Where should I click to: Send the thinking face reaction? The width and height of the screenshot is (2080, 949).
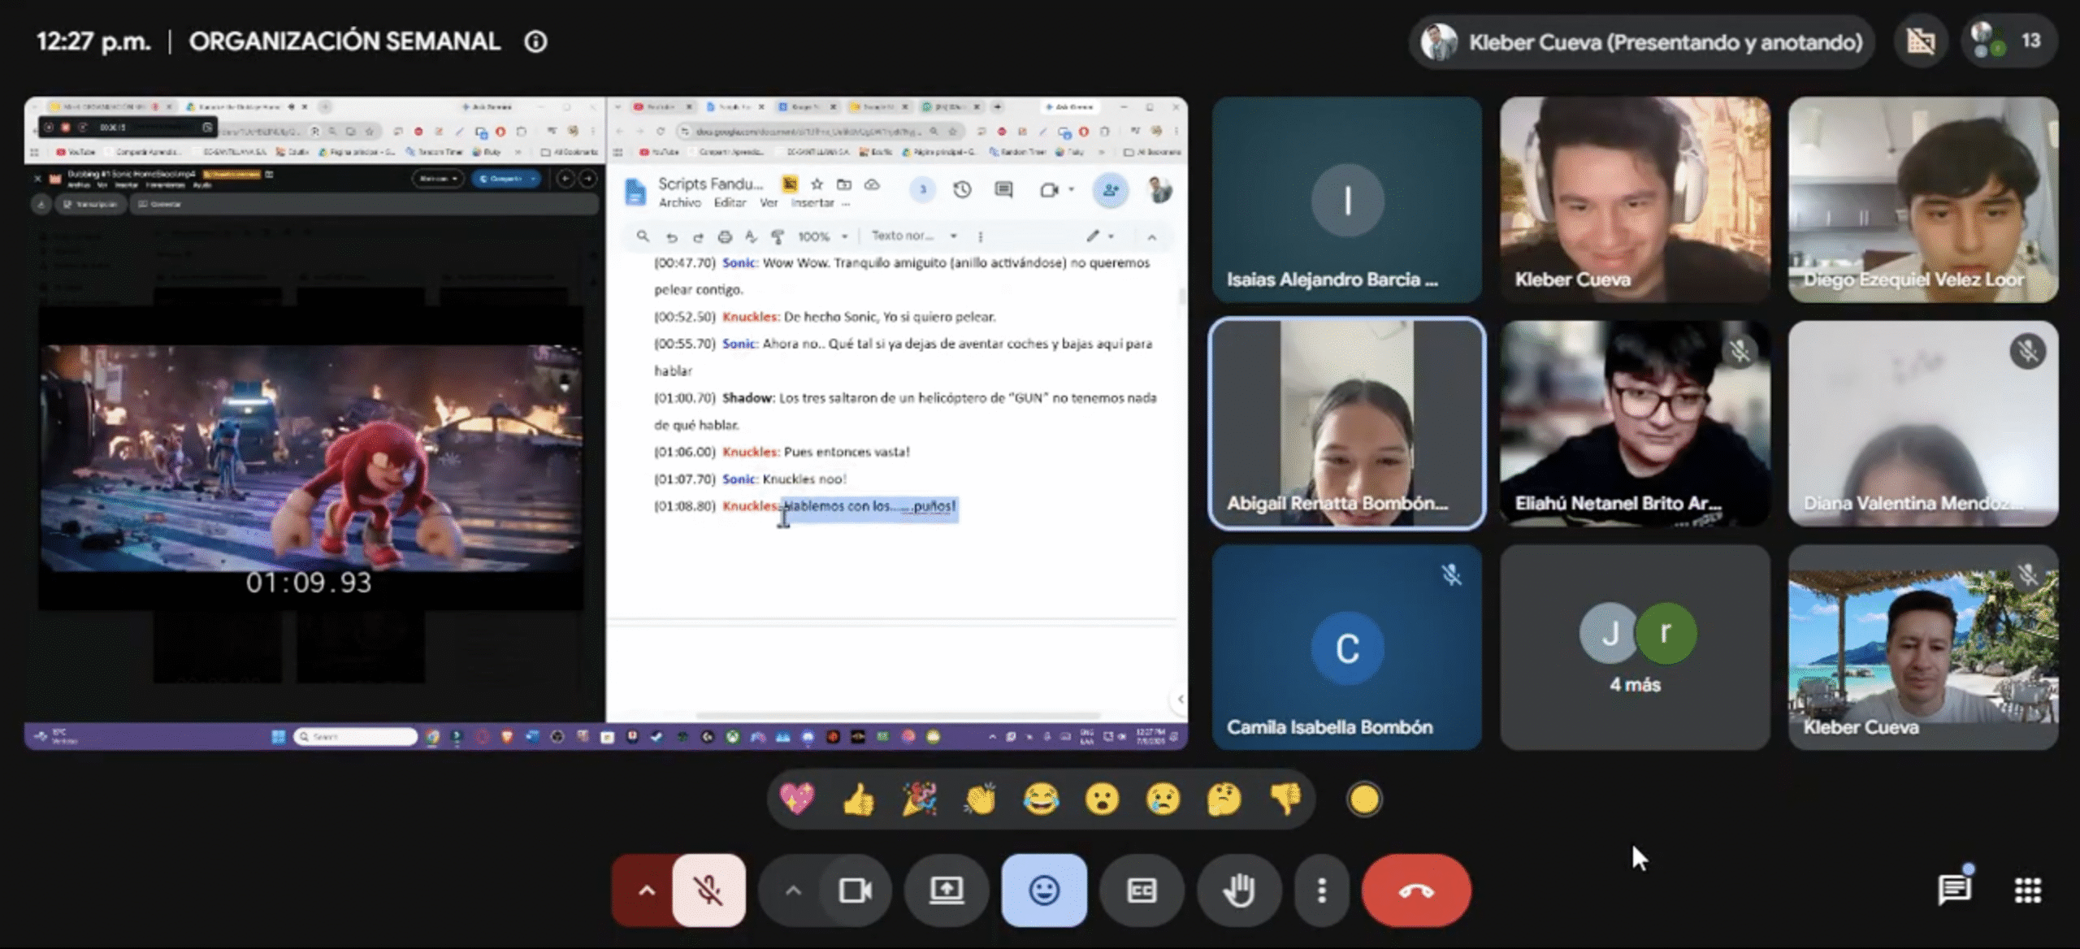click(1224, 799)
